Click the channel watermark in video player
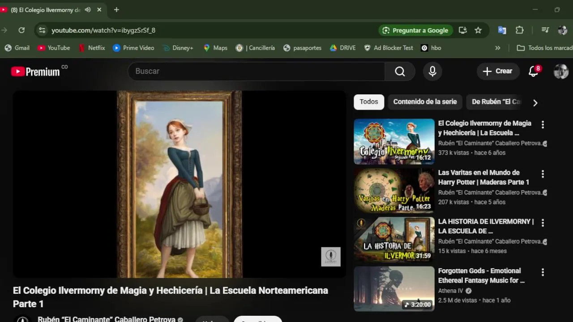Viewport: 573px width, 322px height. click(x=331, y=257)
